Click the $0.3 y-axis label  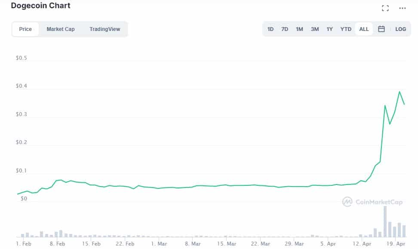click(x=22, y=114)
